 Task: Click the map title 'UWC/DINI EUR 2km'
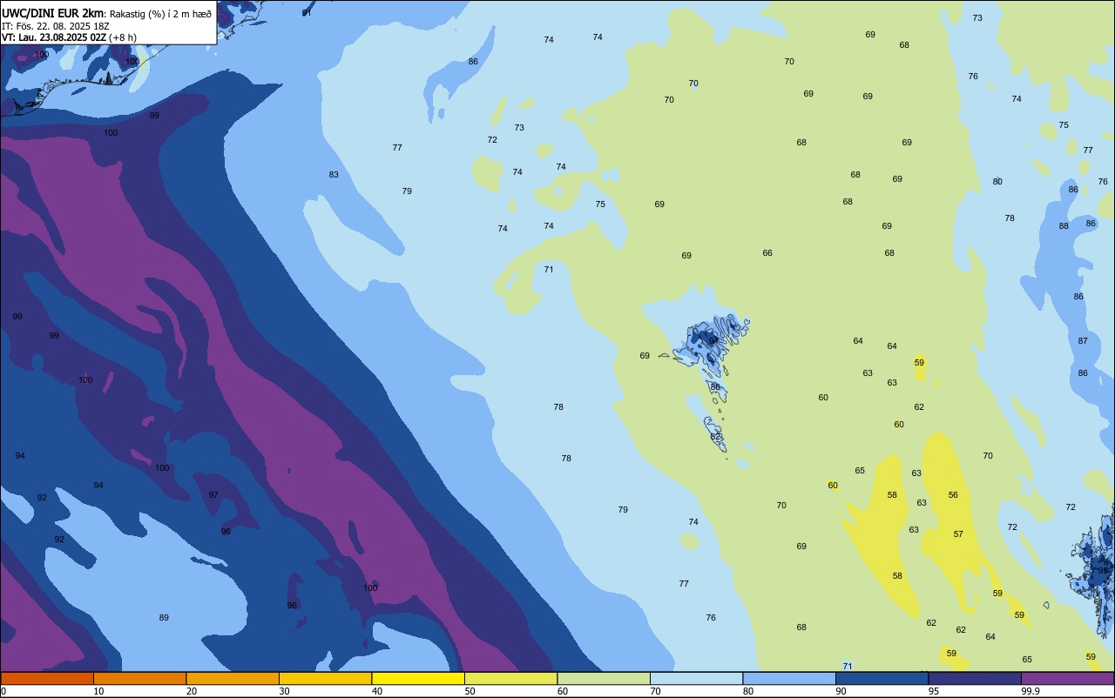(x=52, y=13)
